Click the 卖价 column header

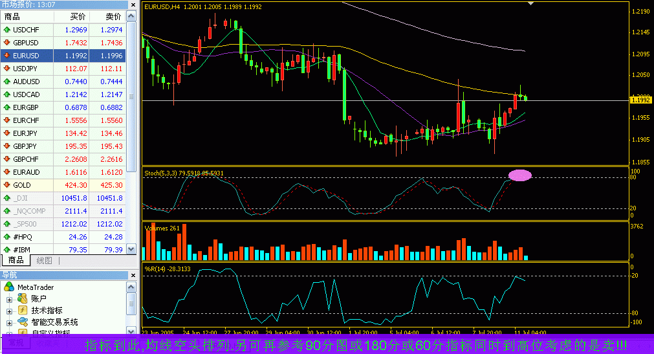pyautogui.click(x=107, y=17)
